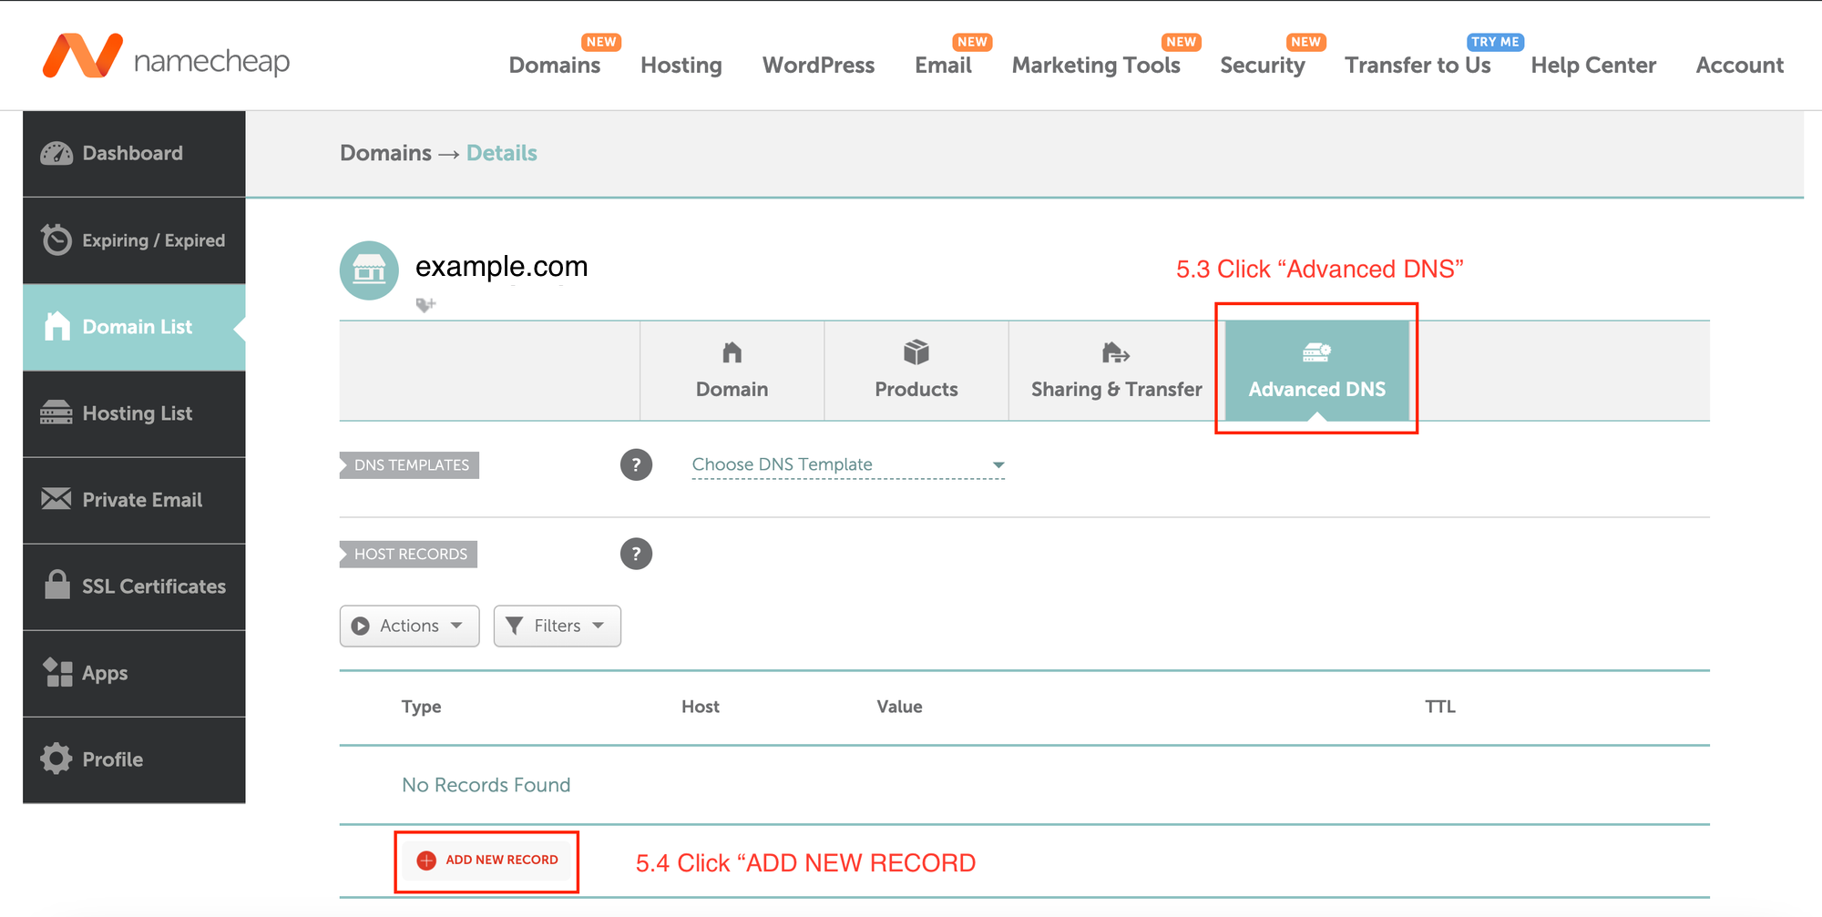Switch to the Sharing & Transfer tab
This screenshot has width=1822, height=917.
tap(1116, 371)
